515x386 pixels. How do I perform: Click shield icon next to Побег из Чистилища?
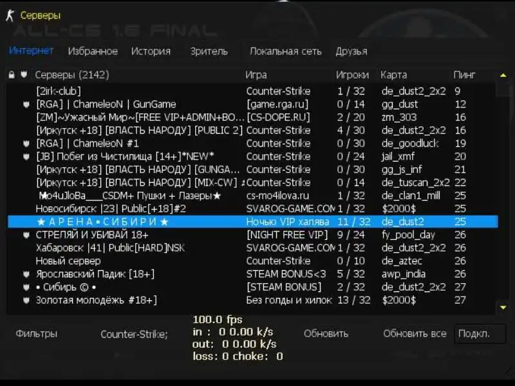point(26,156)
